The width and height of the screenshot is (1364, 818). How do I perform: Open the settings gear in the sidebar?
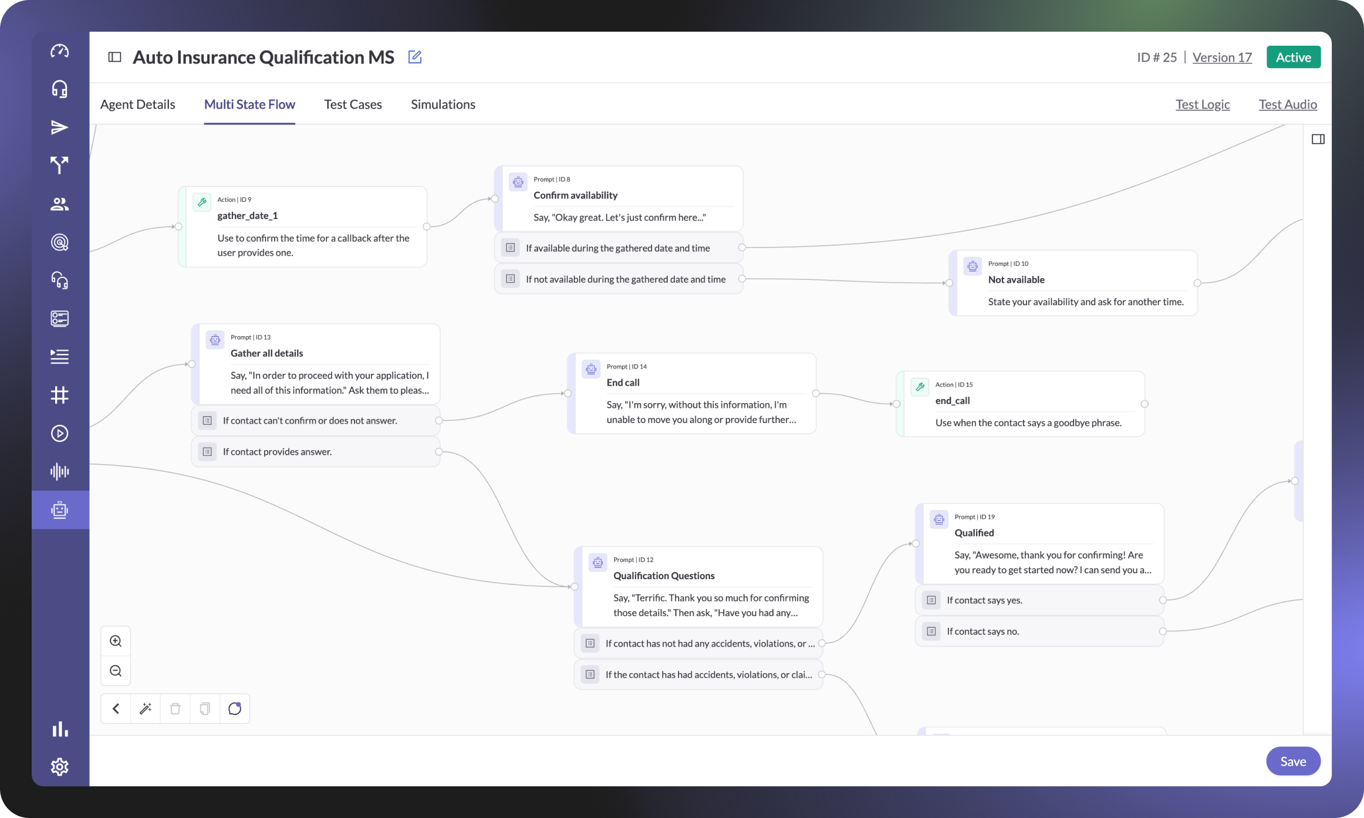coord(59,766)
